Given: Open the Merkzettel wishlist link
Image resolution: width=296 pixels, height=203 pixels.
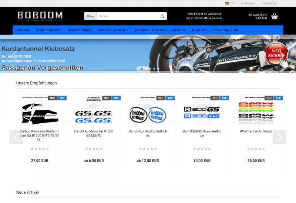Looking at the screenshot, I should [x=270, y=3].
